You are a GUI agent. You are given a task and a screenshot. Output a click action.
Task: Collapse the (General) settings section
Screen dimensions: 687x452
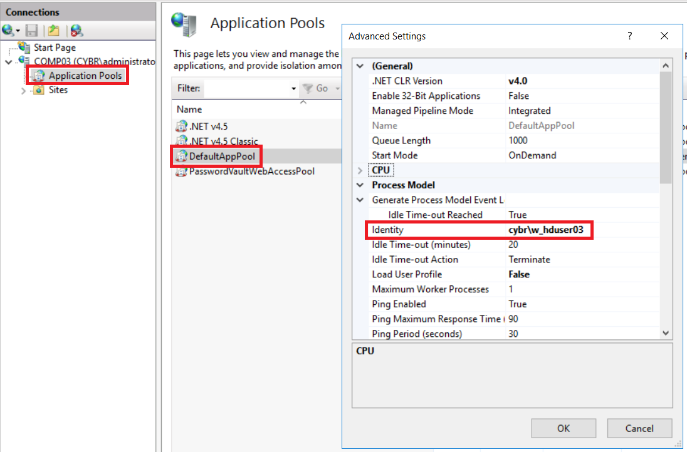(360, 66)
